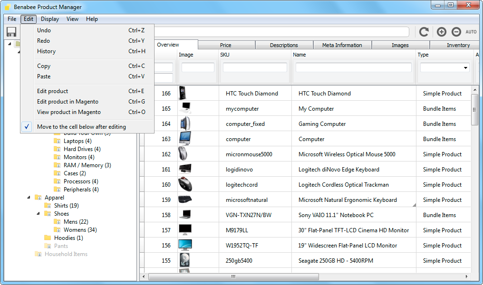Image resolution: width=483 pixels, height=285 pixels.
Task: Open the Meta Information tab
Action: pyautogui.click(x=342, y=45)
